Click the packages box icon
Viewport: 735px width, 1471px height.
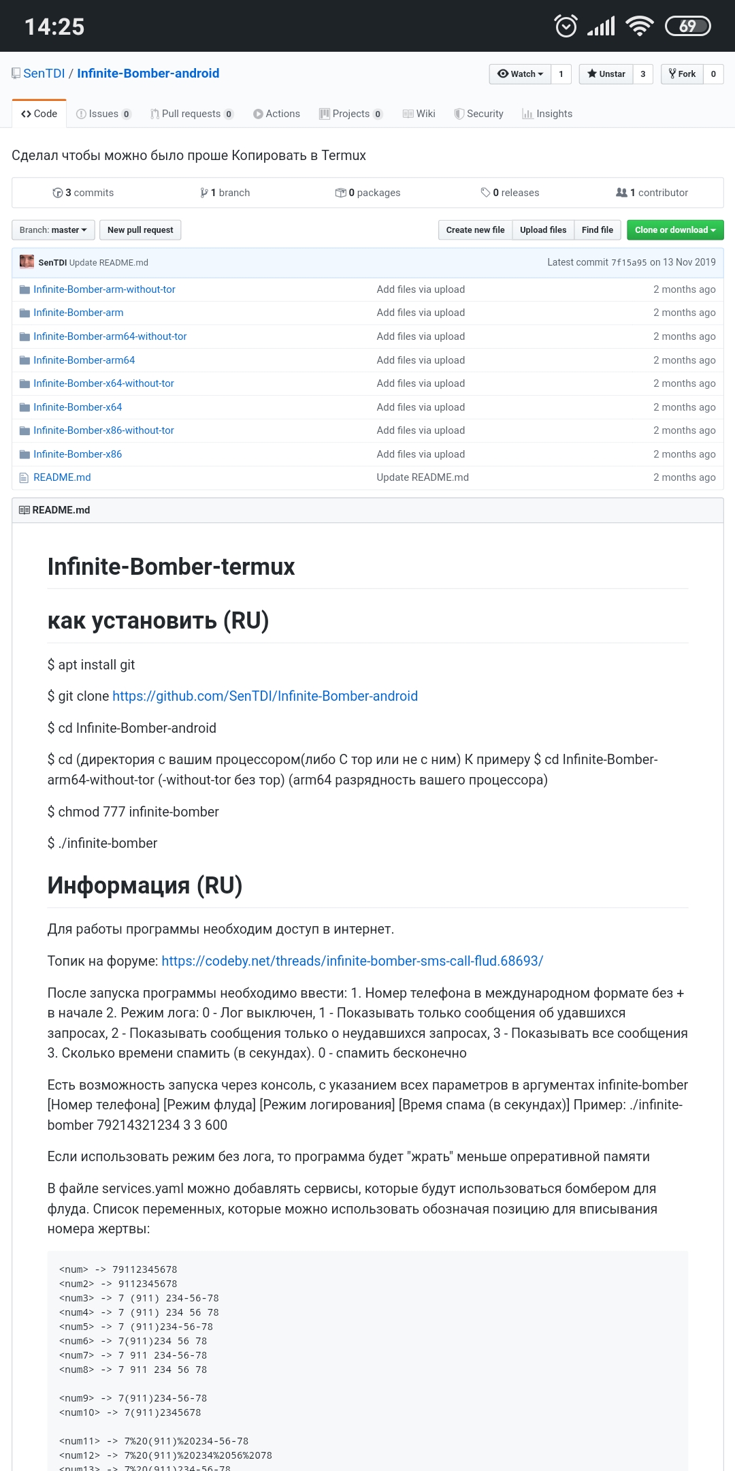(340, 193)
